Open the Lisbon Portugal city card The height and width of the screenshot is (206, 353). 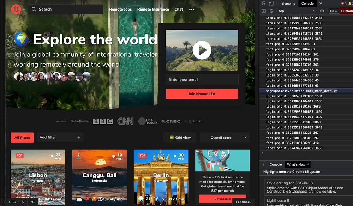[x=38, y=177]
